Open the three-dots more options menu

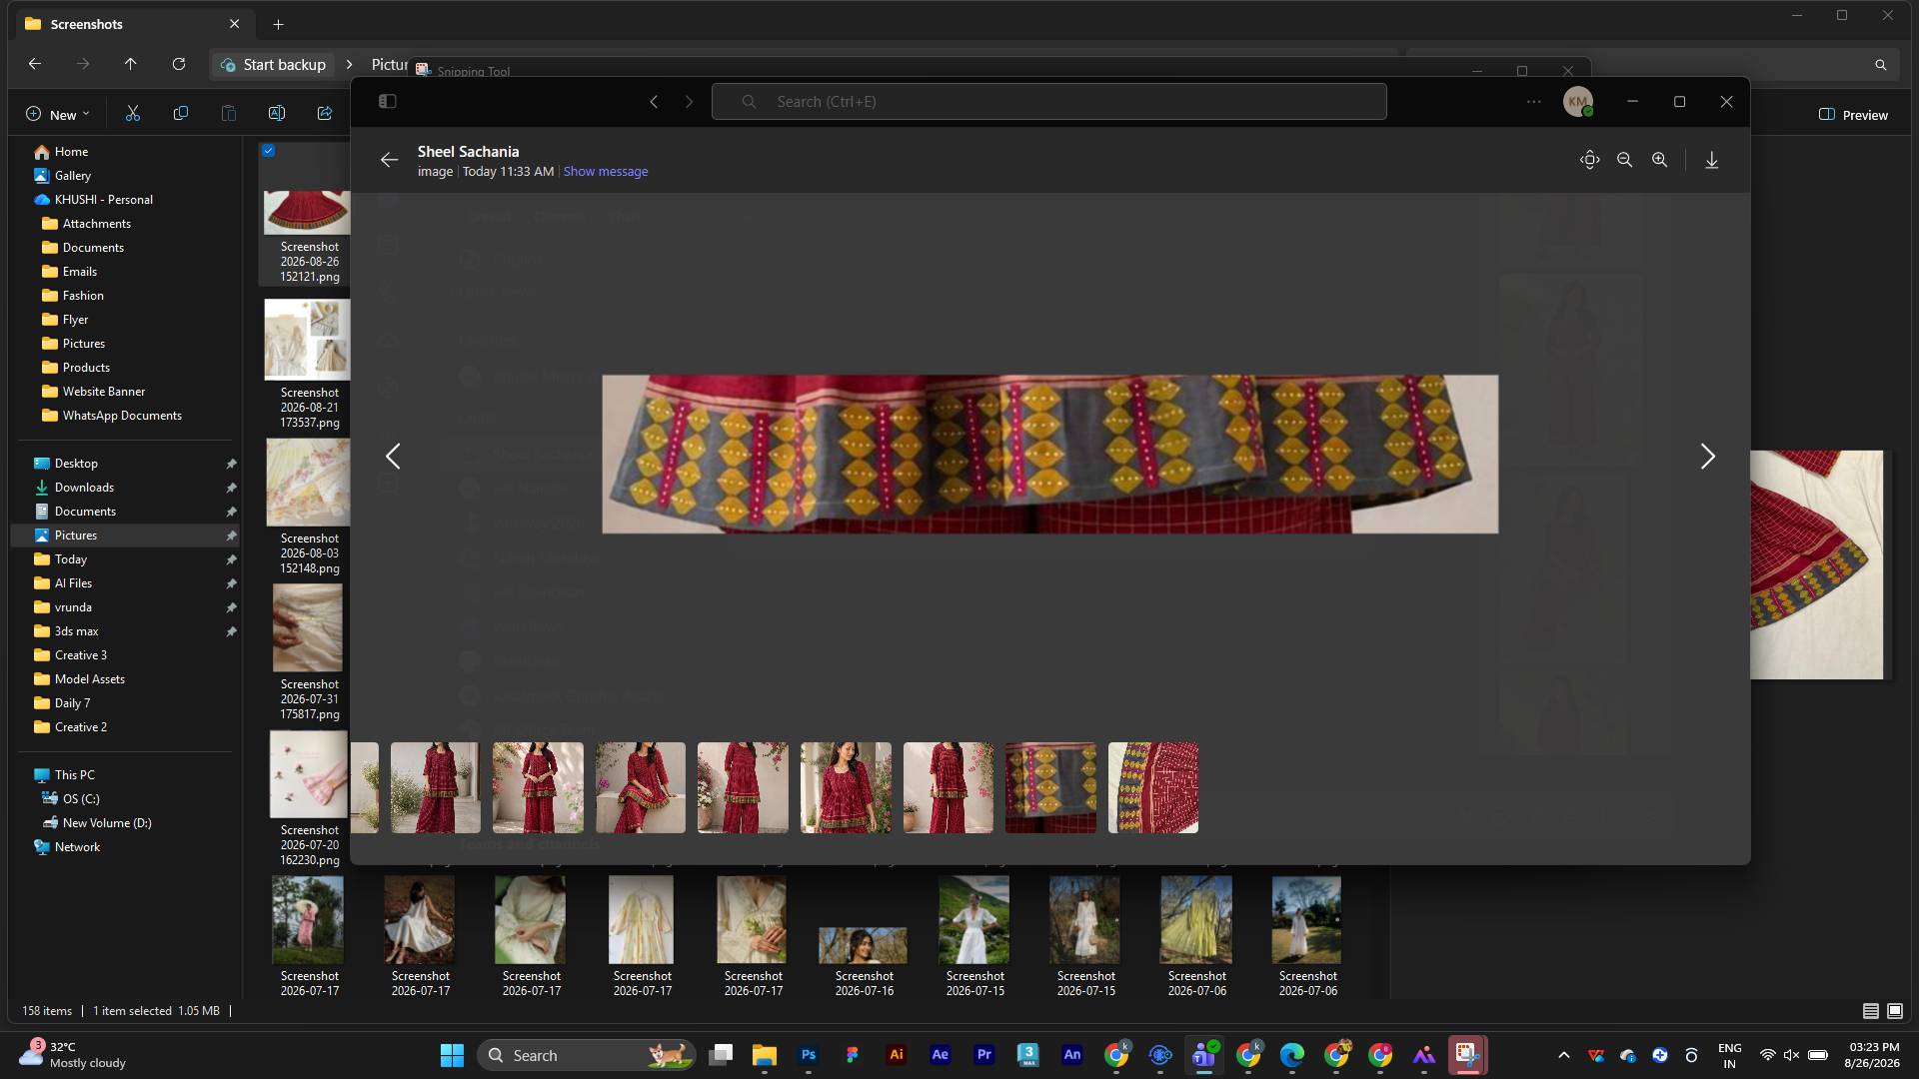(x=1533, y=101)
